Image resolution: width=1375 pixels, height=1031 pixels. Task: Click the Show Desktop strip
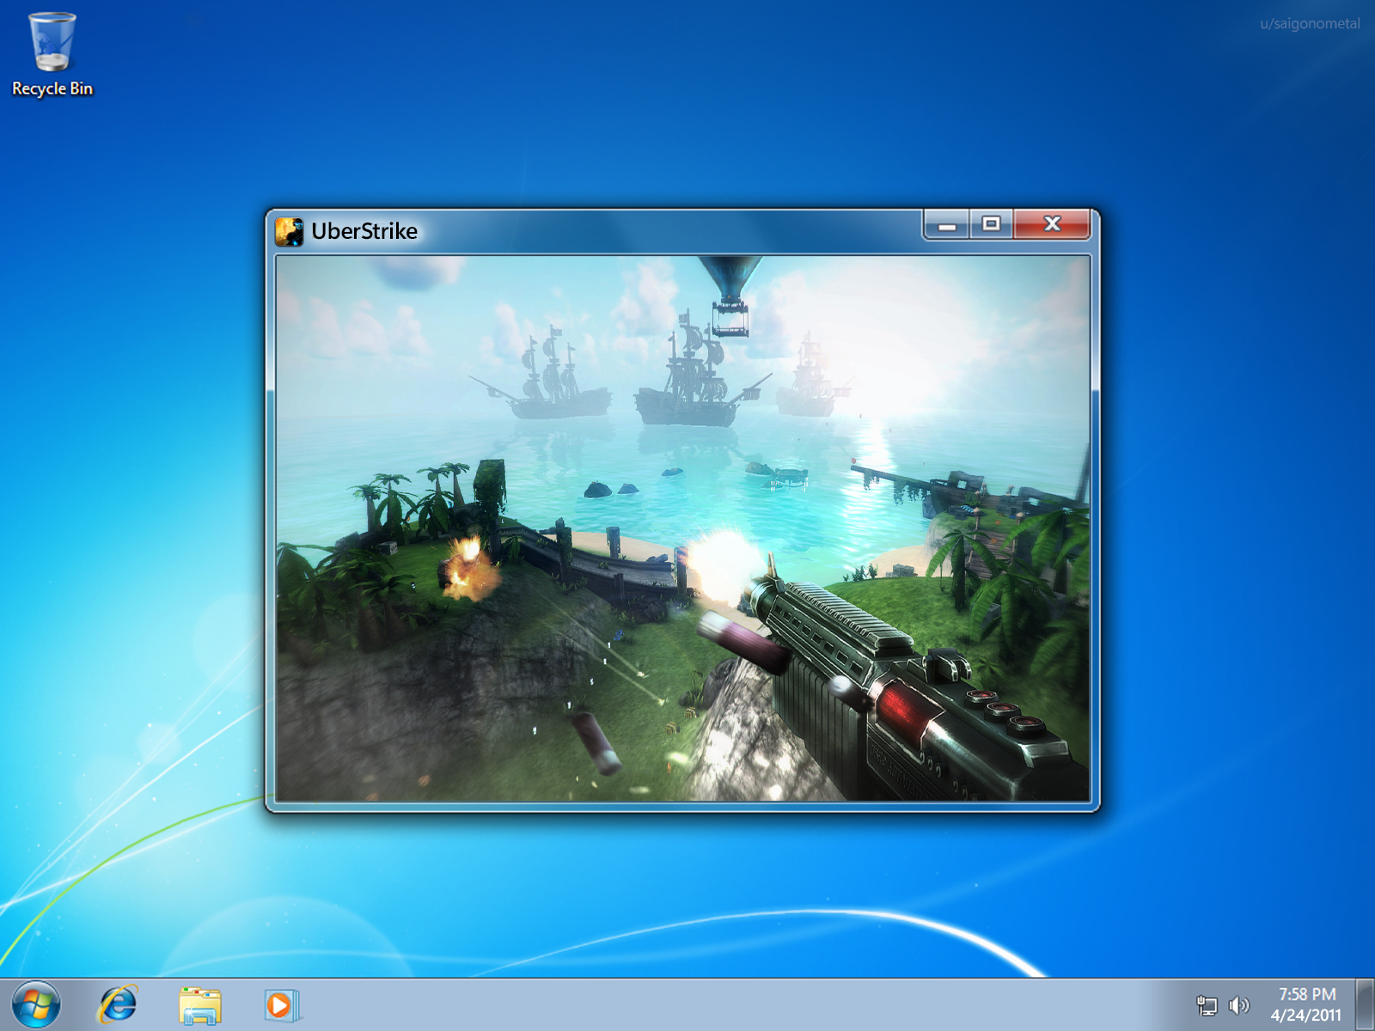point(1365,1004)
